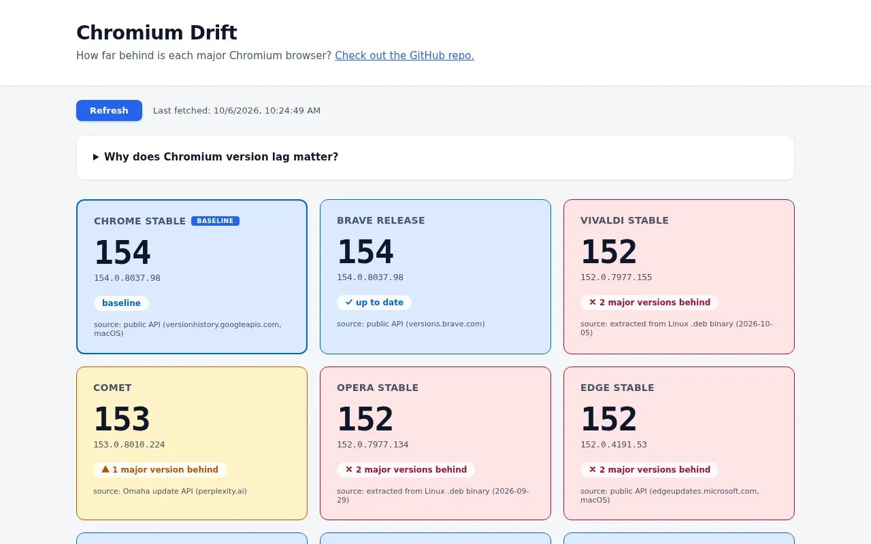Open the 'Check out the GitHub repo' link
Screen dimensions: 871x544
pyautogui.click(x=404, y=56)
